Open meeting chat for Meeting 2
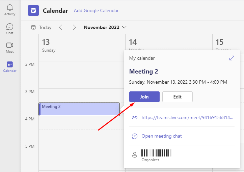 (162, 136)
